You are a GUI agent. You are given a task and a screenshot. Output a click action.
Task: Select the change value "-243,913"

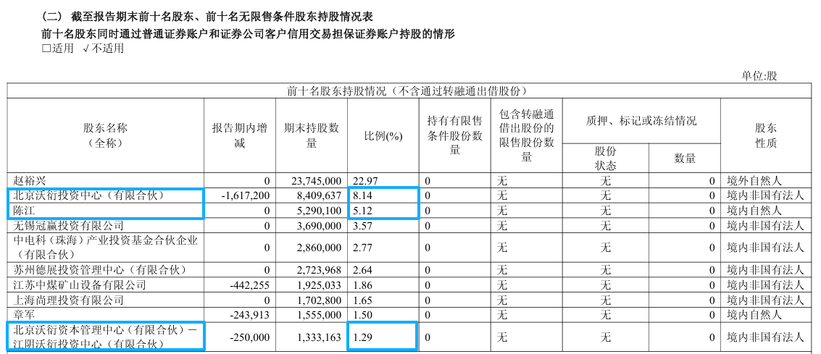click(x=250, y=315)
